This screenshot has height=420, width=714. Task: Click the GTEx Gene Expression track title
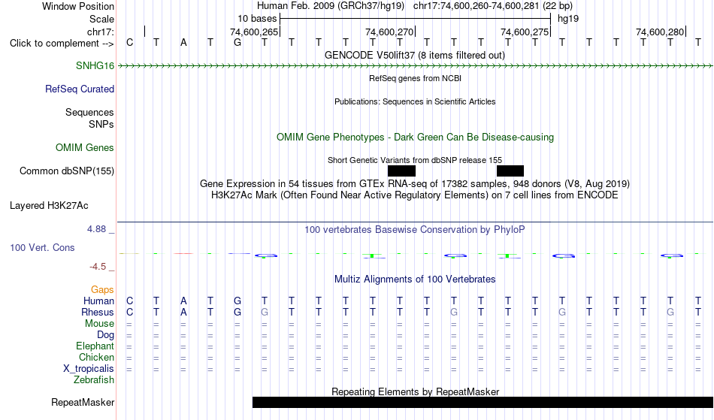pos(414,183)
